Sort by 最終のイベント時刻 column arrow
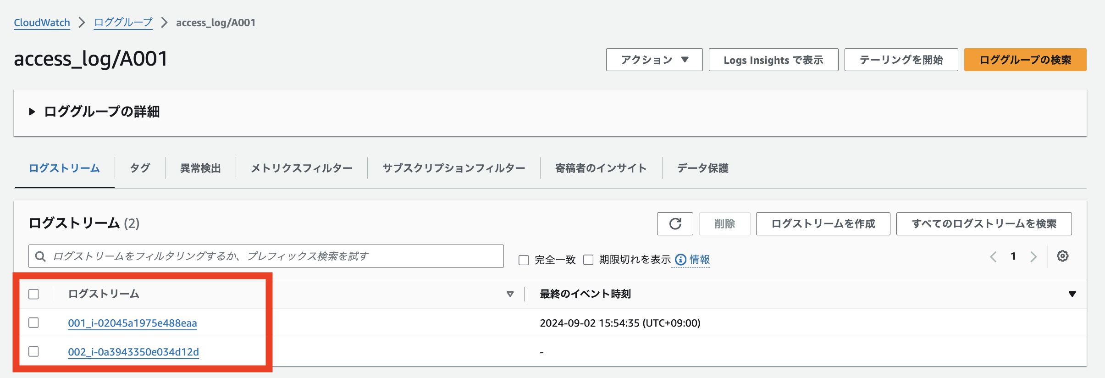Screen dimensions: 1105x378 click(x=1072, y=294)
